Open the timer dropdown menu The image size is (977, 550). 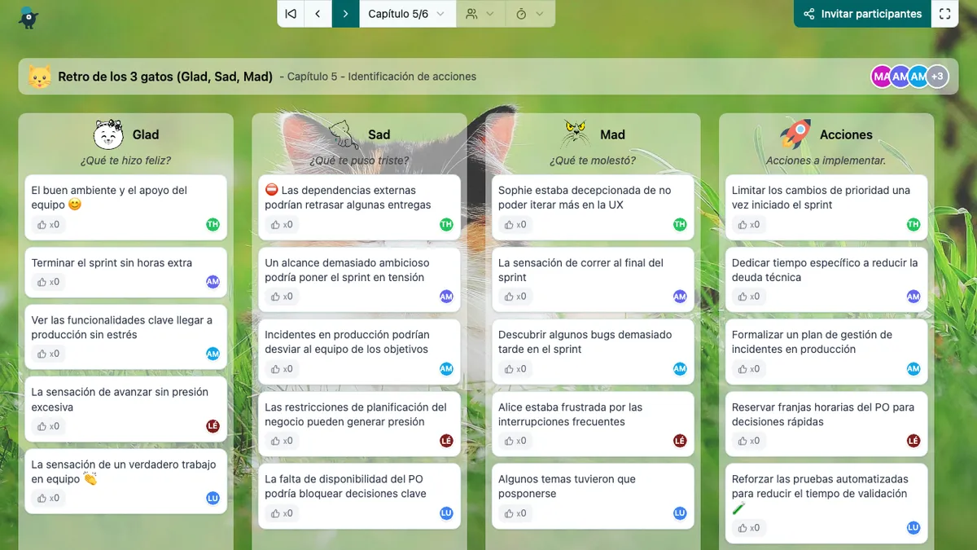[530, 14]
